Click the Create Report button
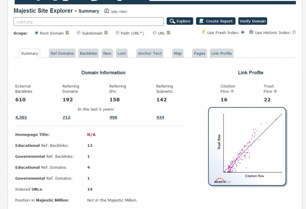 [216, 21]
